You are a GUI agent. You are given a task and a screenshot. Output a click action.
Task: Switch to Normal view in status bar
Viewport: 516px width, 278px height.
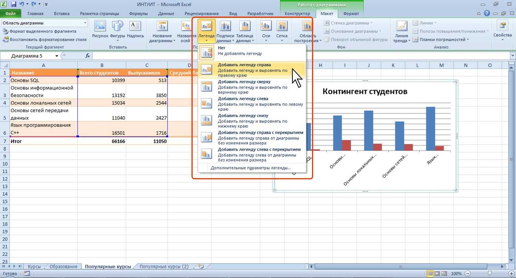pyautogui.click(x=429, y=273)
